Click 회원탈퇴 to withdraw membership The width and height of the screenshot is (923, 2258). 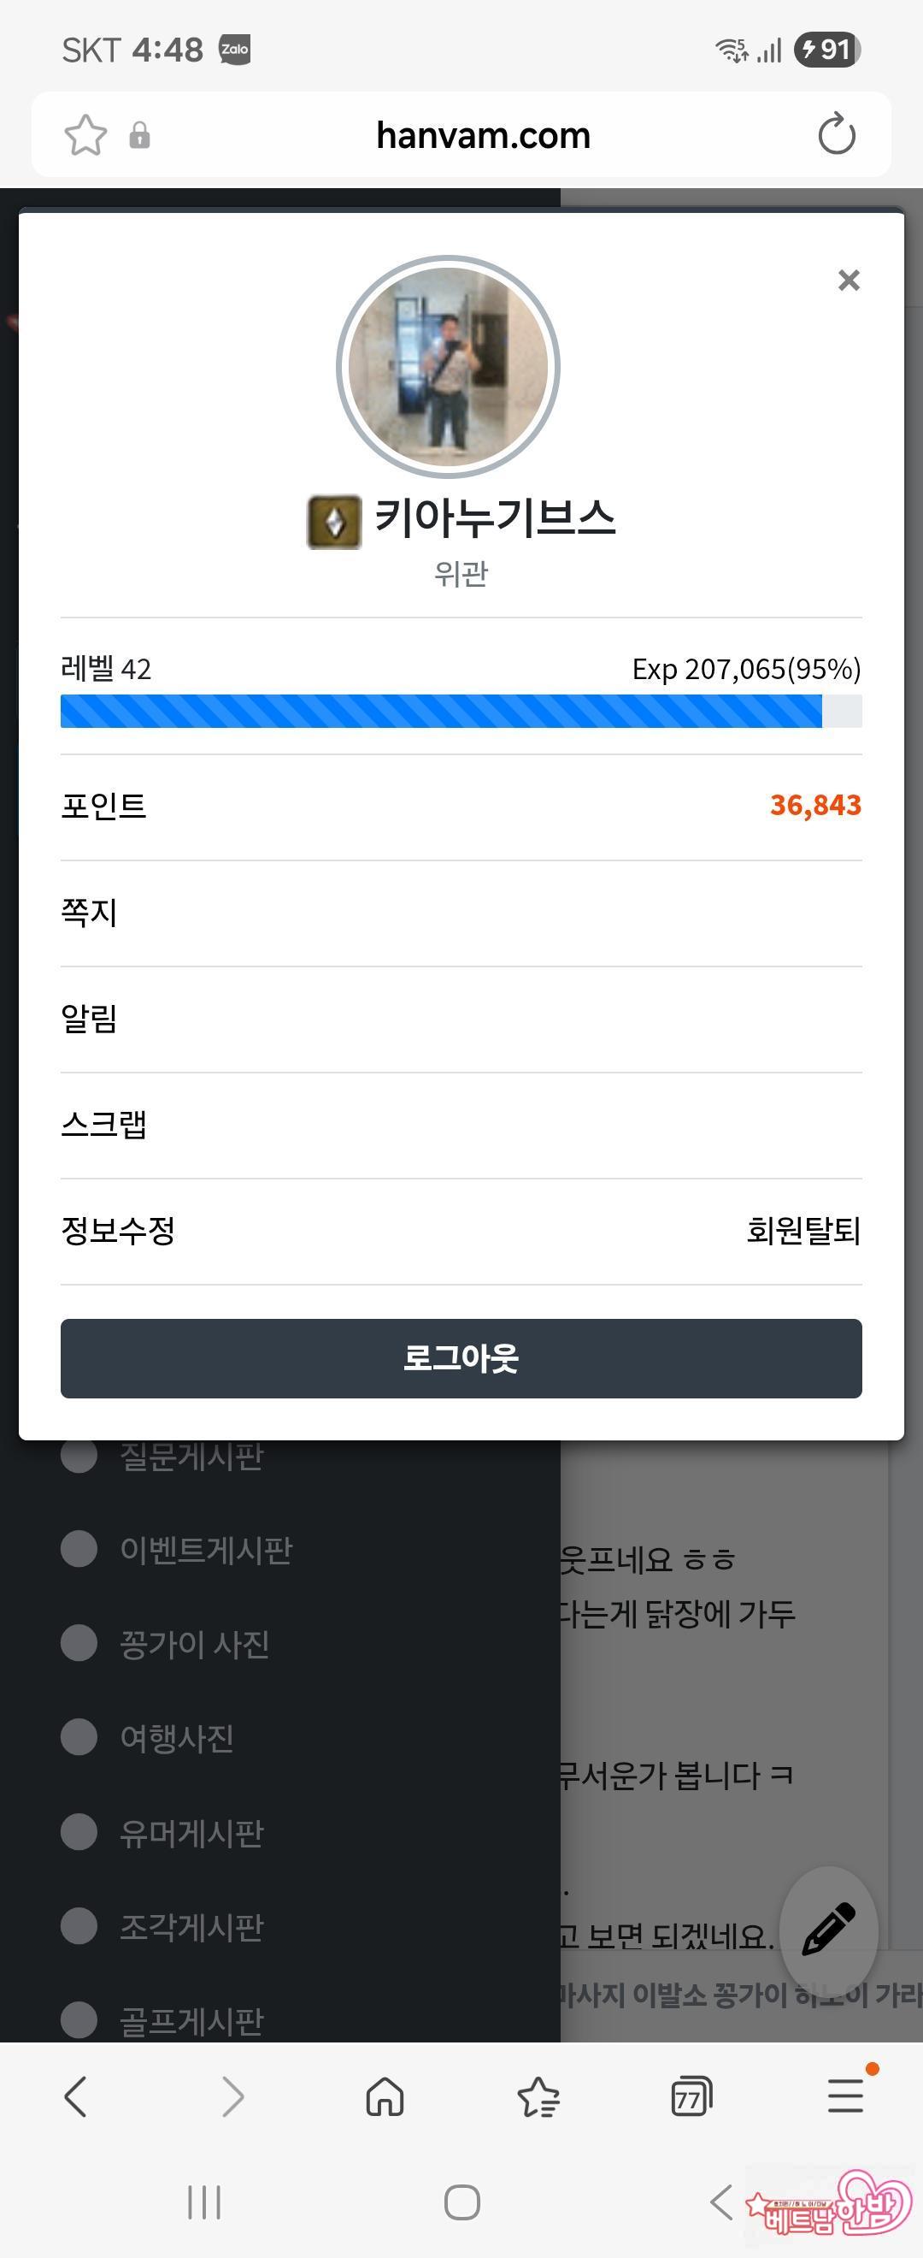tap(803, 1231)
